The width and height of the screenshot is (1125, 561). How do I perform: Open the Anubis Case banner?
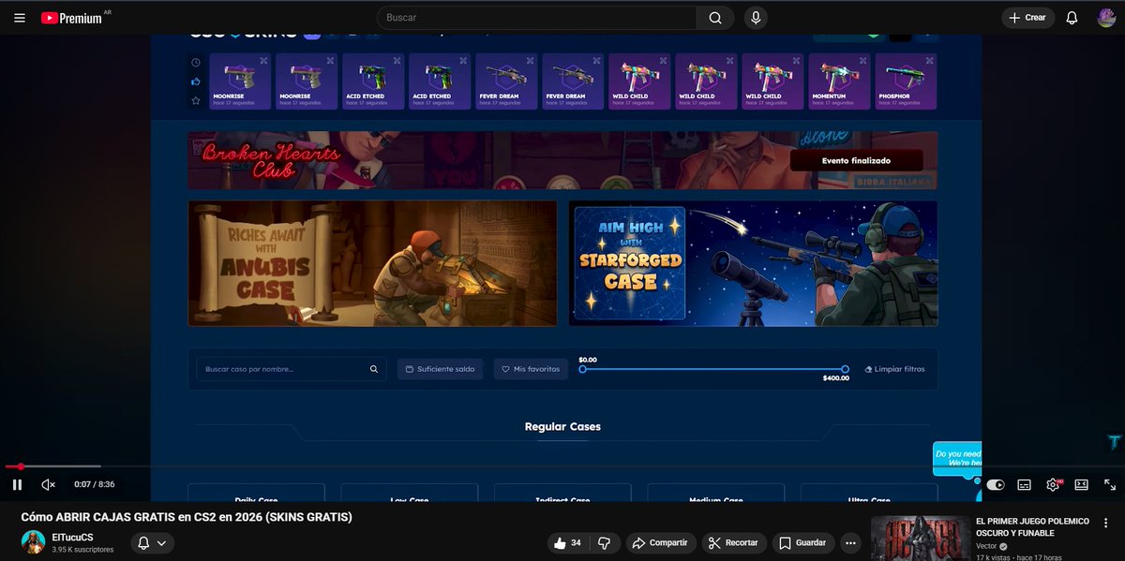coord(372,263)
